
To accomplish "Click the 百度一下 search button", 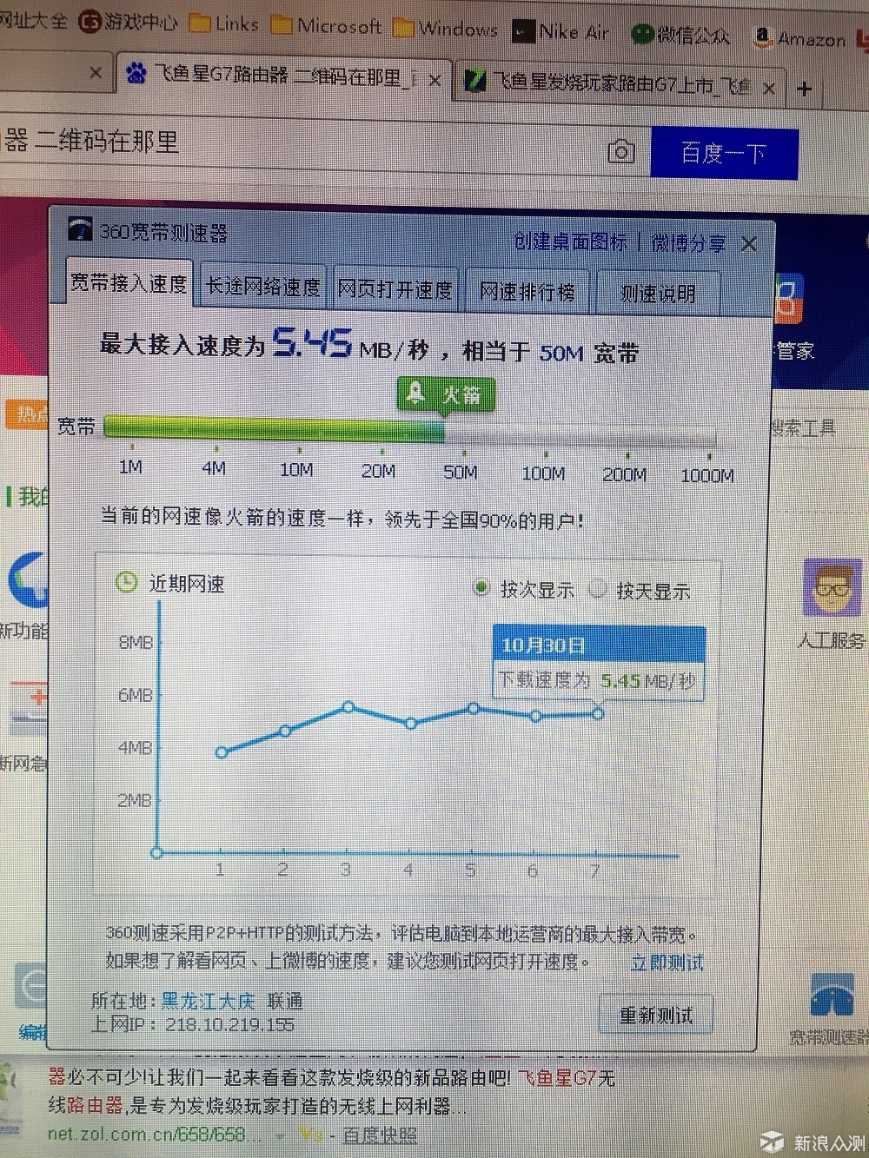I will (724, 154).
